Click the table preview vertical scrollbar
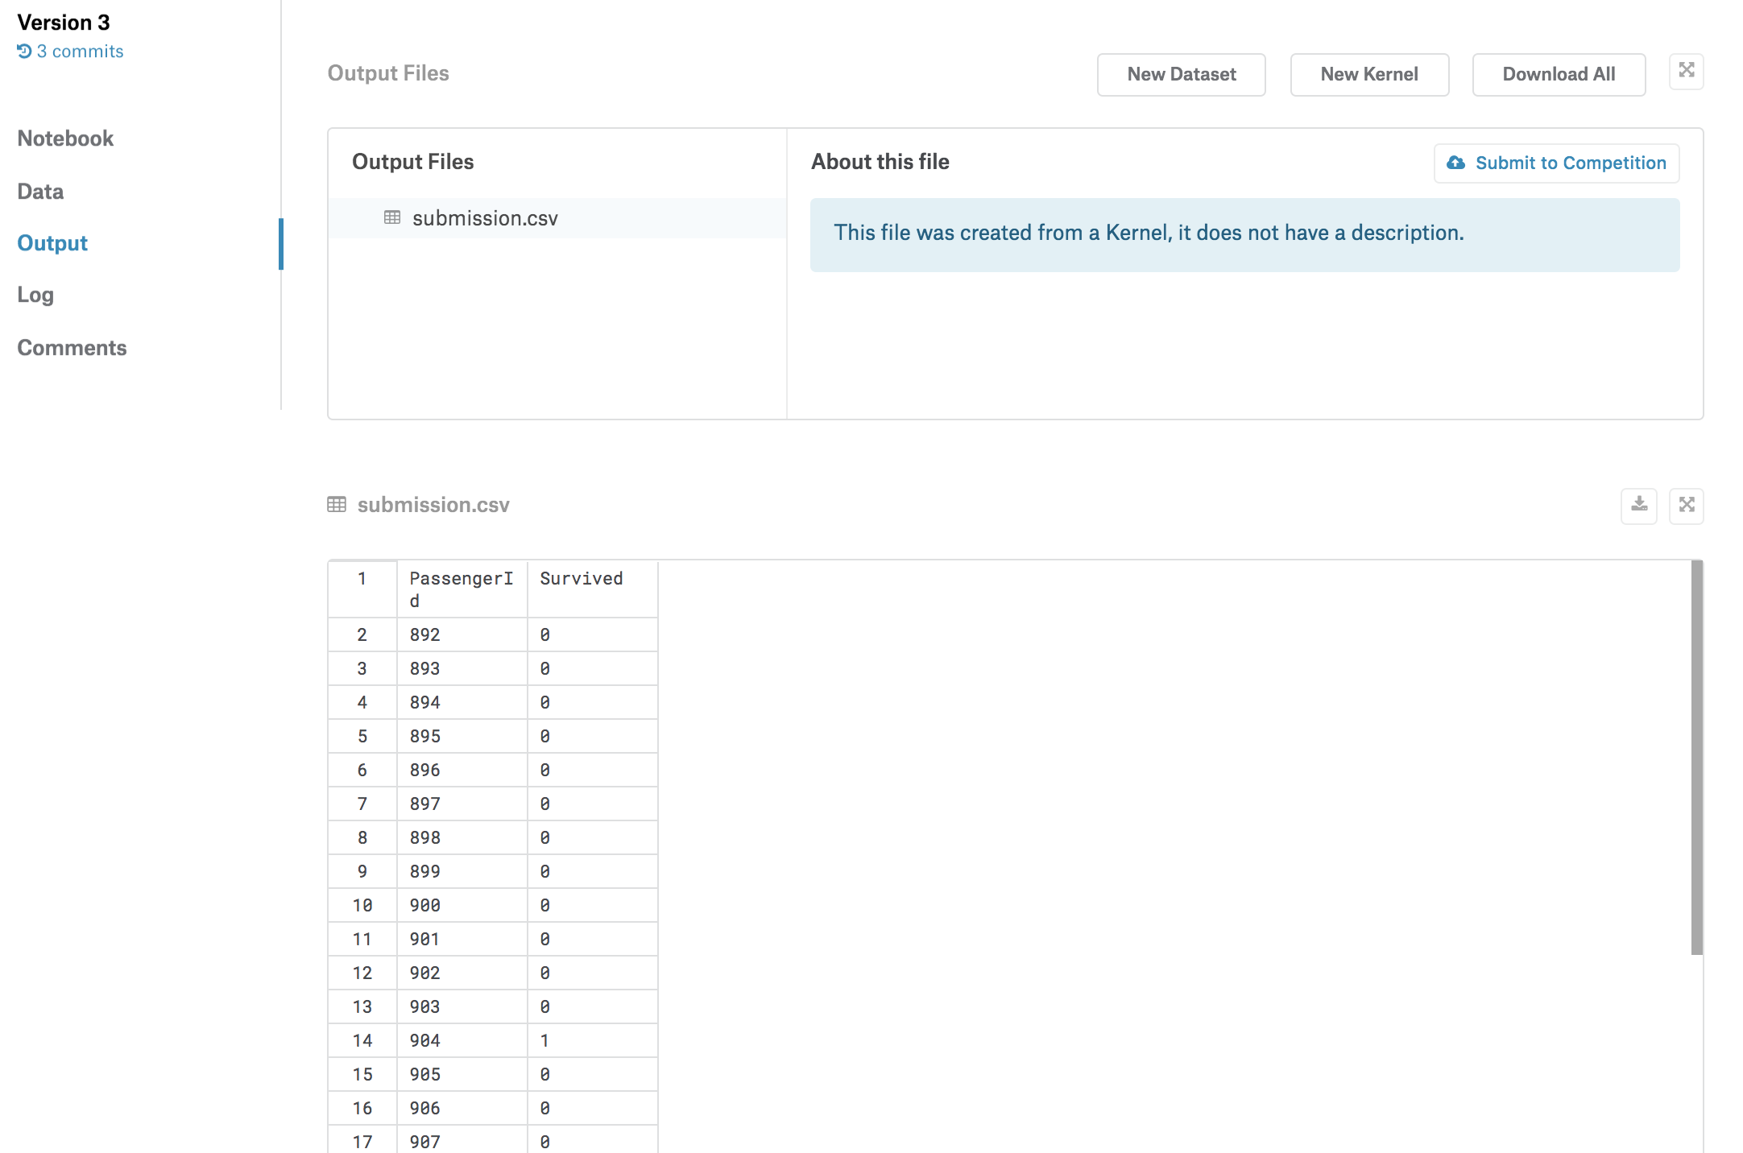This screenshot has height=1153, width=1743. pos(1696,757)
